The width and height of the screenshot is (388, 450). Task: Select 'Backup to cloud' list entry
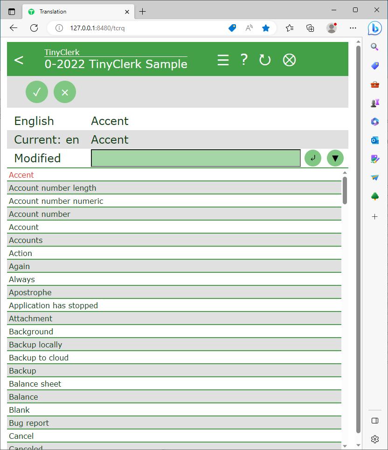[39, 358]
